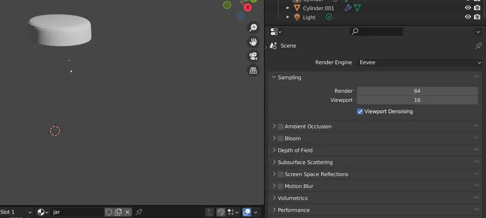Click the red X axis gizmo circle
Viewport: 486px width, 218px height.
247,8
